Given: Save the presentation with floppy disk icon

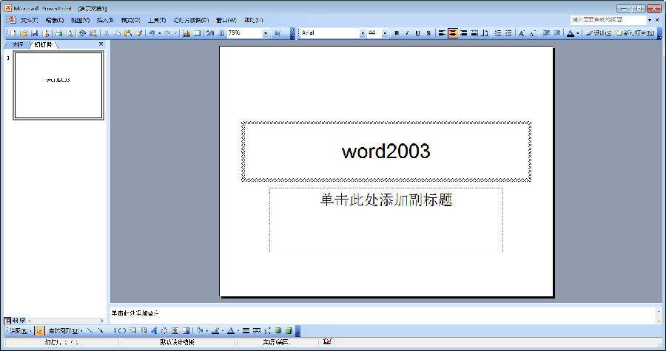Looking at the screenshot, I should (35, 33).
